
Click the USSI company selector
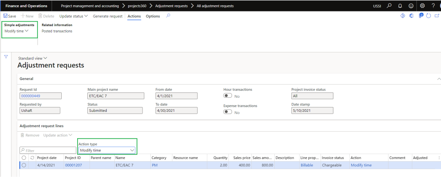tap(377, 6)
